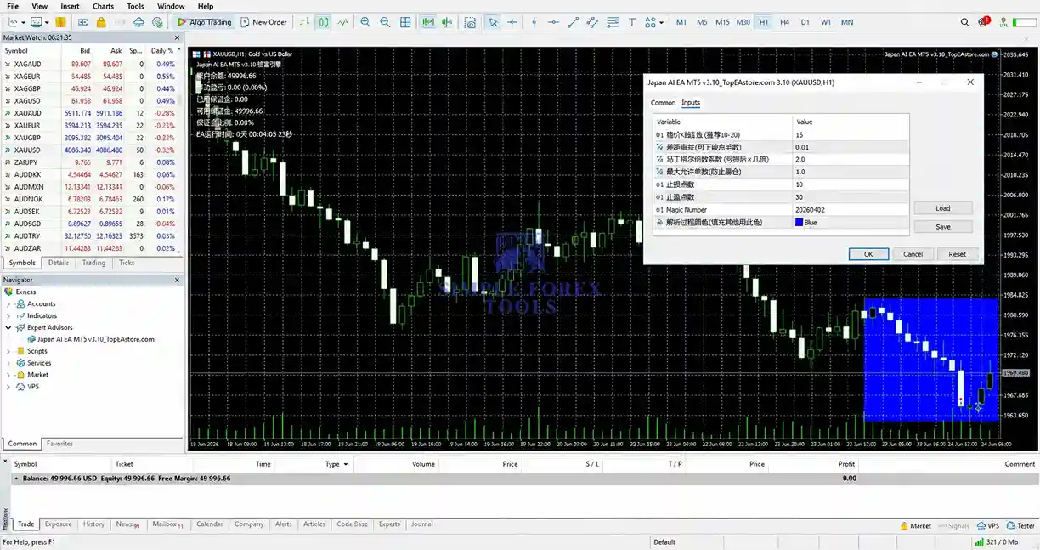Image resolution: width=1040 pixels, height=550 pixels.
Task: Click the Reset button
Action: point(958,254)
